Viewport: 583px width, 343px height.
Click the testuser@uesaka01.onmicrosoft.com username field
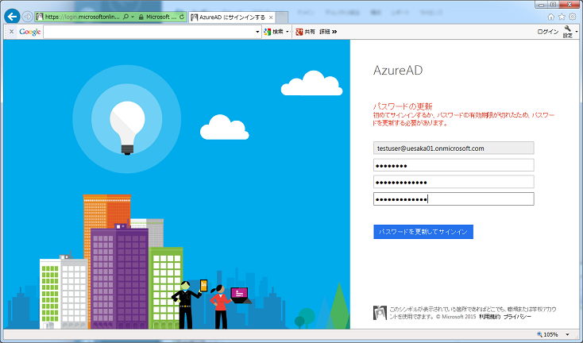454,148
